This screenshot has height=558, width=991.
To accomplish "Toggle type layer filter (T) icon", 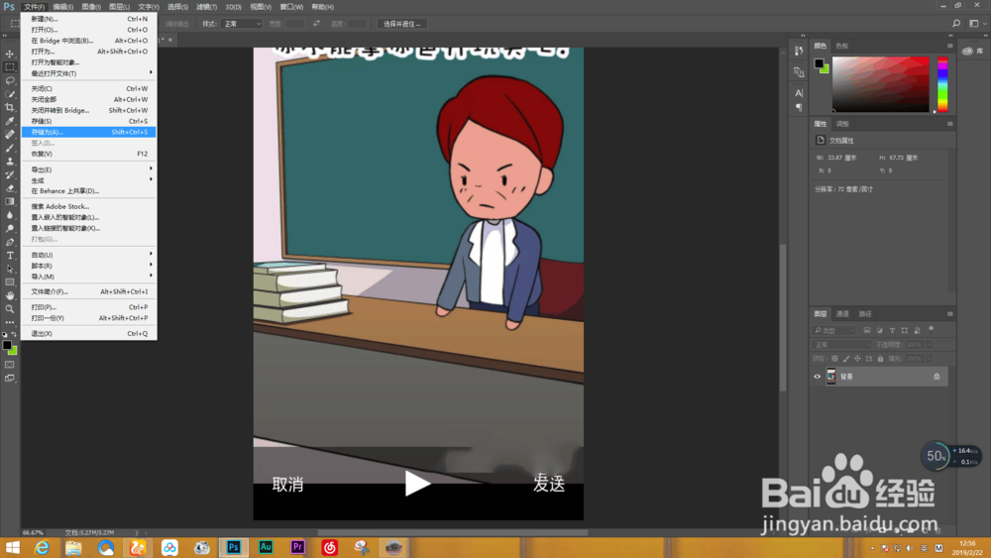I will [x=893, y=330].
